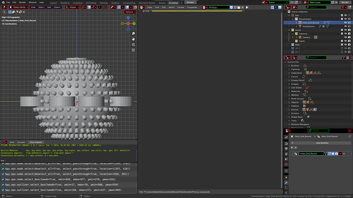
Task: Click the Blender logo in the top bar
Action: click(3, 2)
